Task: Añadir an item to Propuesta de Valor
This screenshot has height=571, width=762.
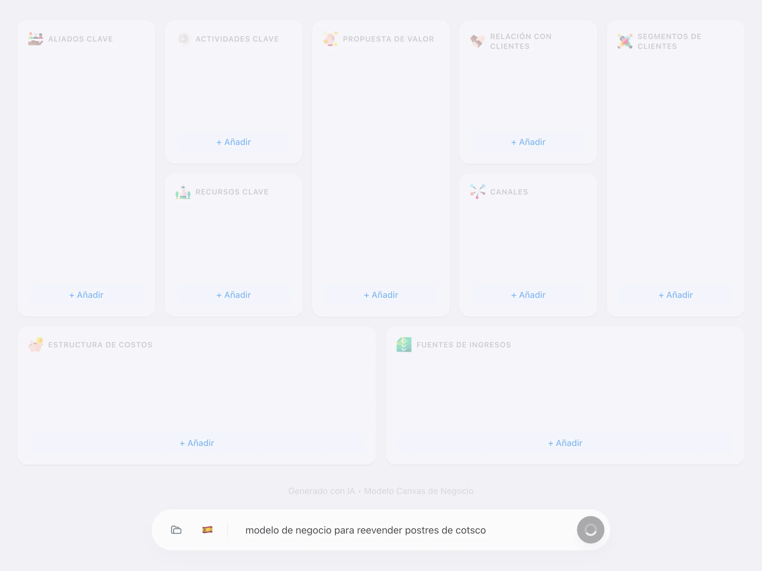Action: [381, 295]
